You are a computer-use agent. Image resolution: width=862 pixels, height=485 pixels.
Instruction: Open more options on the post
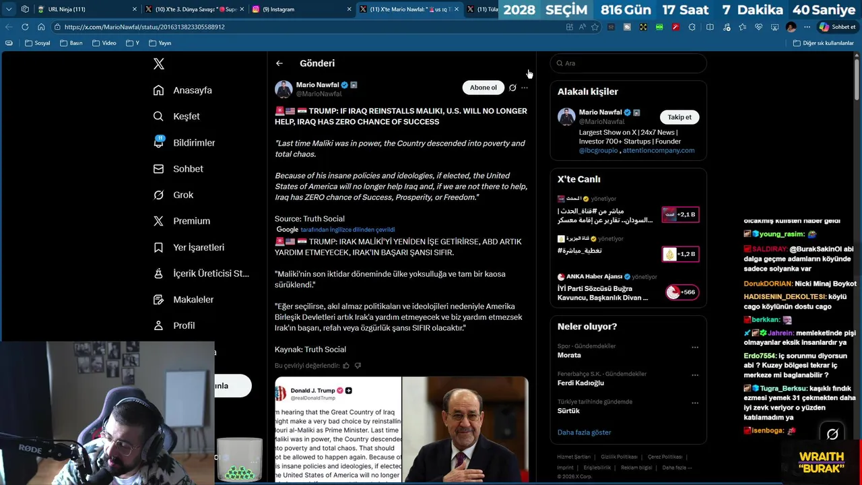pos(525,88)
